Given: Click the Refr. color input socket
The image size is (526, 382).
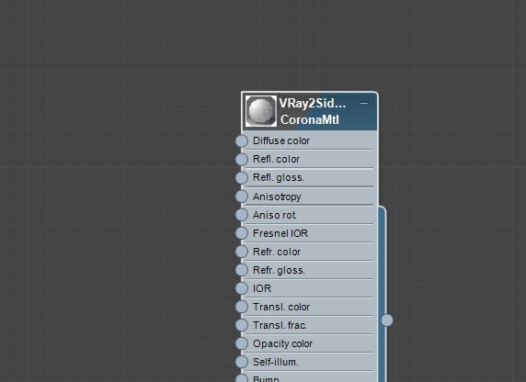Looking at the screenshot, I should 242,252.
